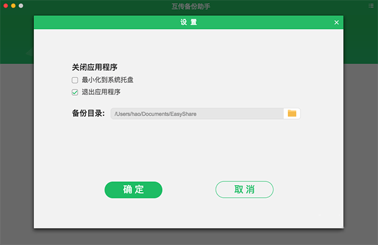Uncheck 退出应用程序 checkbox
Image resolution: width=378 pixels, height=245 pixels.
(75, 92)
